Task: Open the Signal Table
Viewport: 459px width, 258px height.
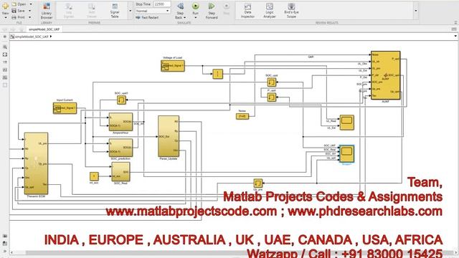Action: tap(115, 11)
